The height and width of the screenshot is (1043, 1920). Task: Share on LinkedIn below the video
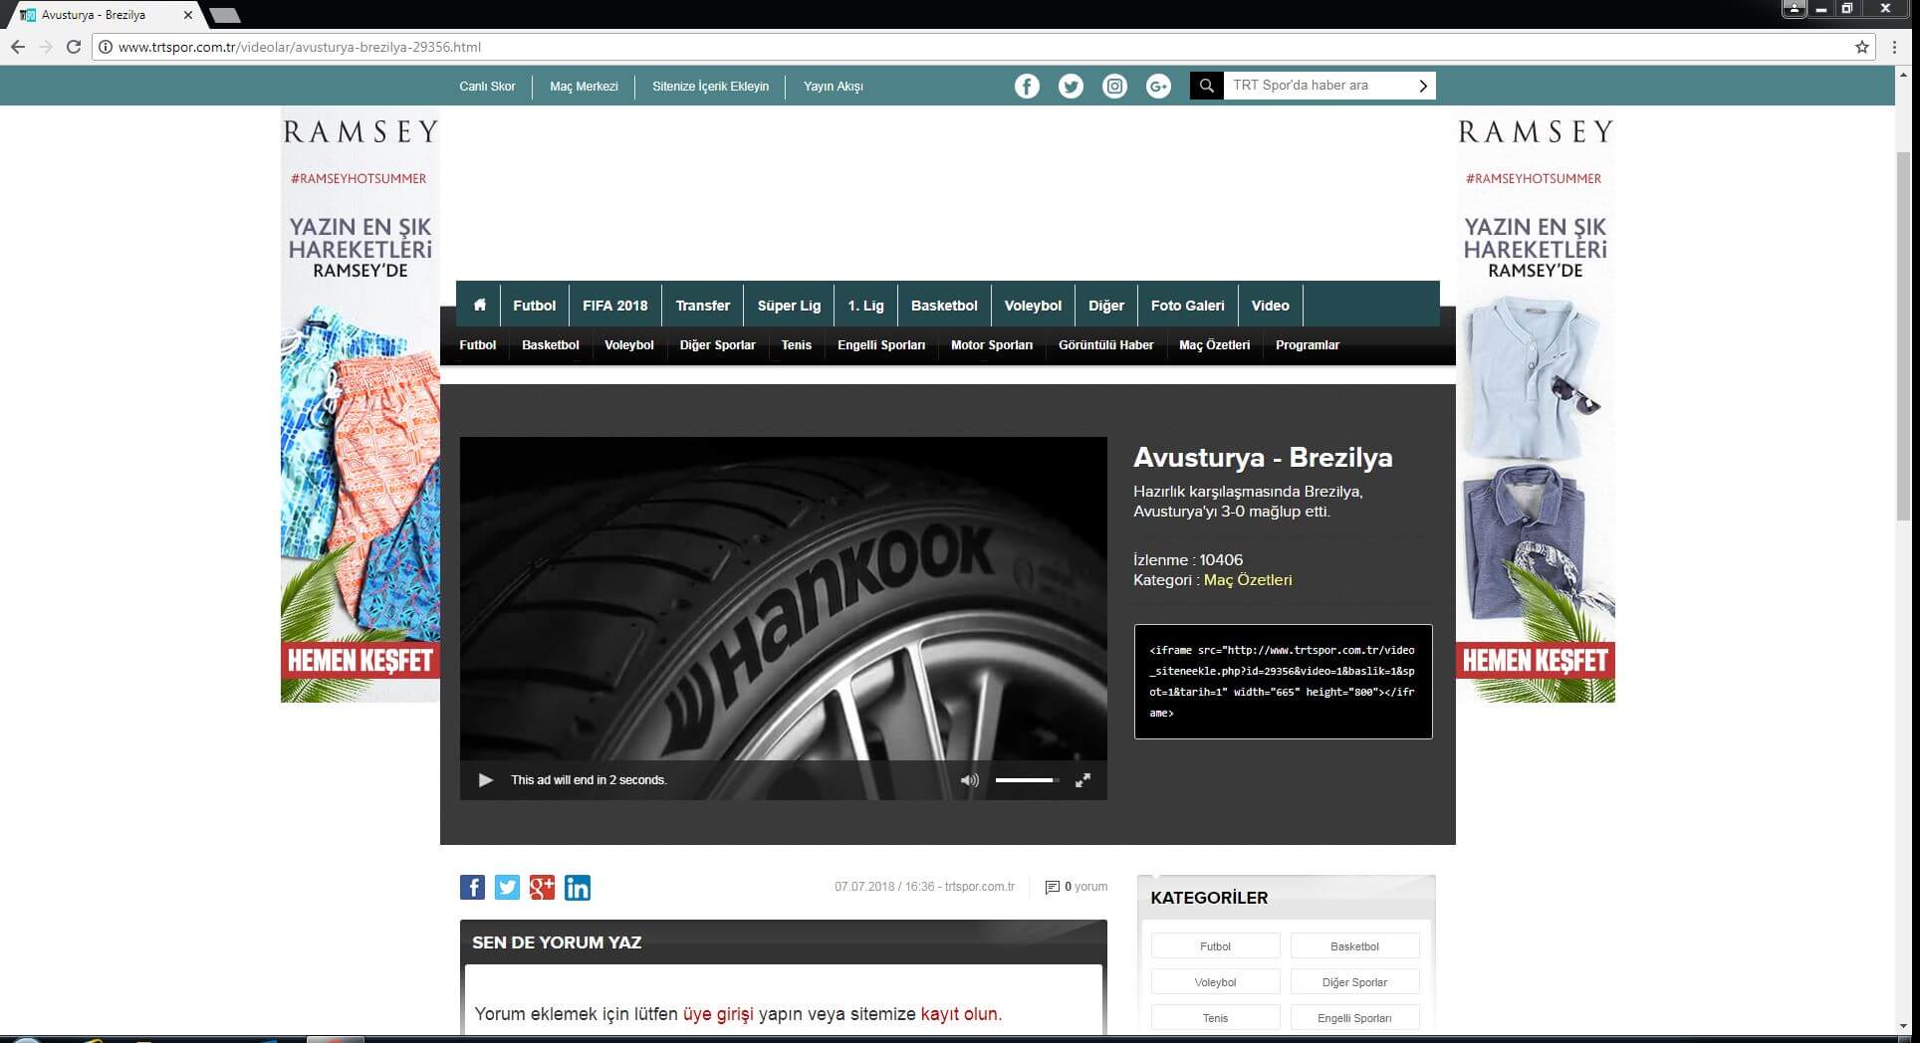point(578,888)
